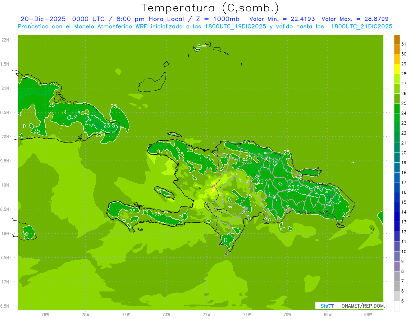Screen dimensions: 413x319
Task: Click the "Valor Max. = 28.8799" text
Action: 355,19
